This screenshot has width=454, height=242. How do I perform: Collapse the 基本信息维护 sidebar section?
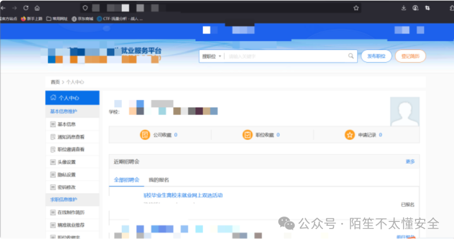click(x=73, y=111)
